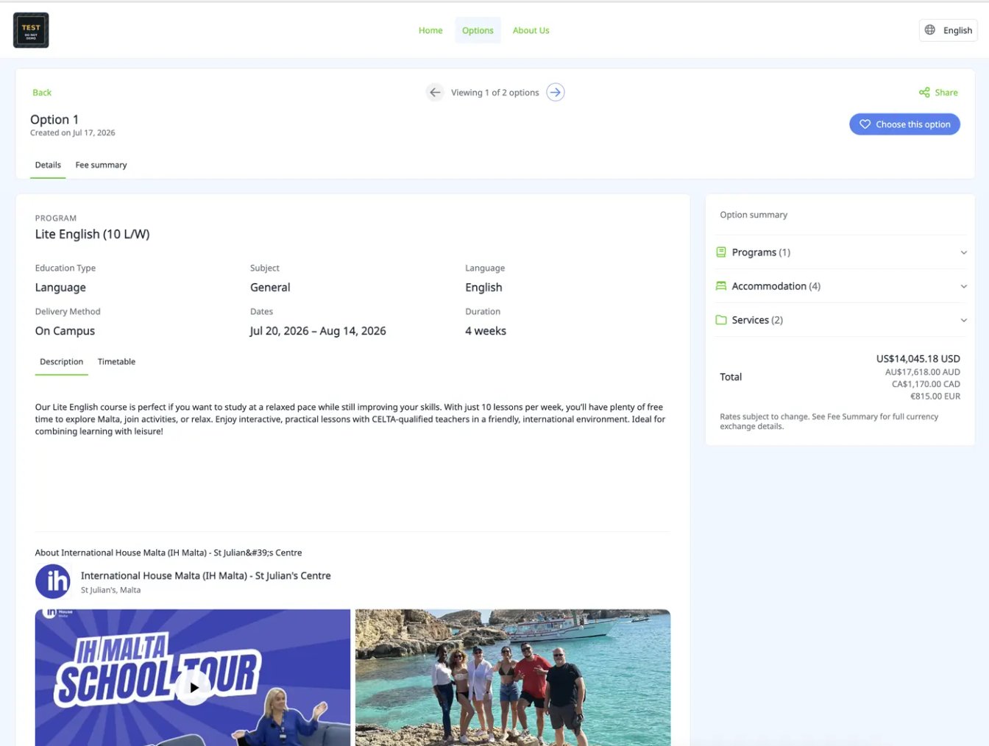Select the Timetable tab
The image size is (989, 746).
point(116,362)
